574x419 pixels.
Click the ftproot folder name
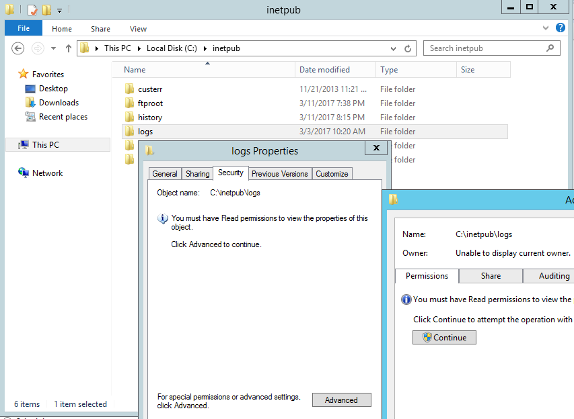point(150,103)
